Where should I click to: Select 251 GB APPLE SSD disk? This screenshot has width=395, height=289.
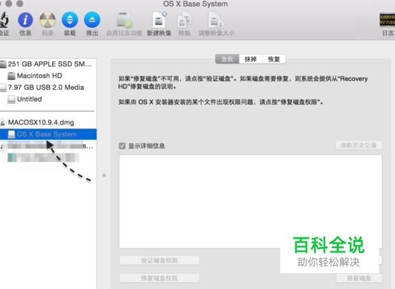[48, 64]
